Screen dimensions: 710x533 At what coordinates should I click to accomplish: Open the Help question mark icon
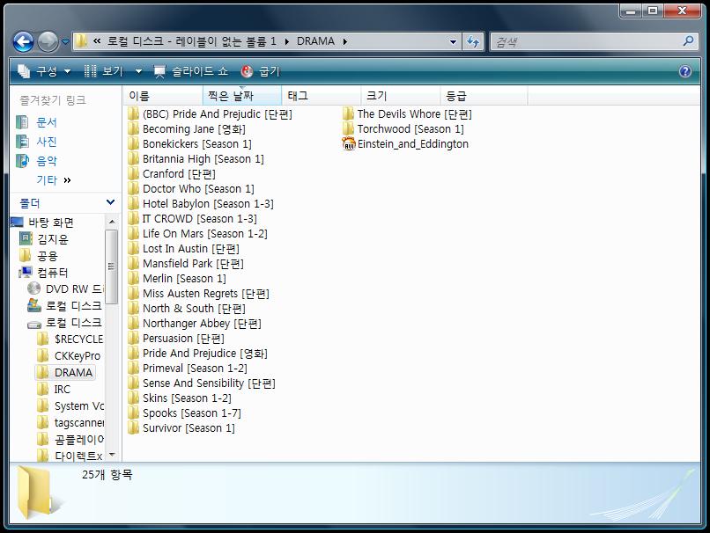click(x=685, y=71)
